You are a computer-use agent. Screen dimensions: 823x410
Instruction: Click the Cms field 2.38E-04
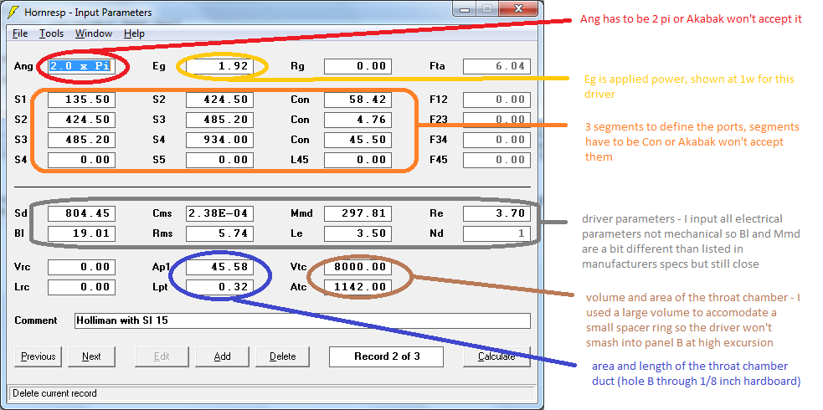coord(220,213)
